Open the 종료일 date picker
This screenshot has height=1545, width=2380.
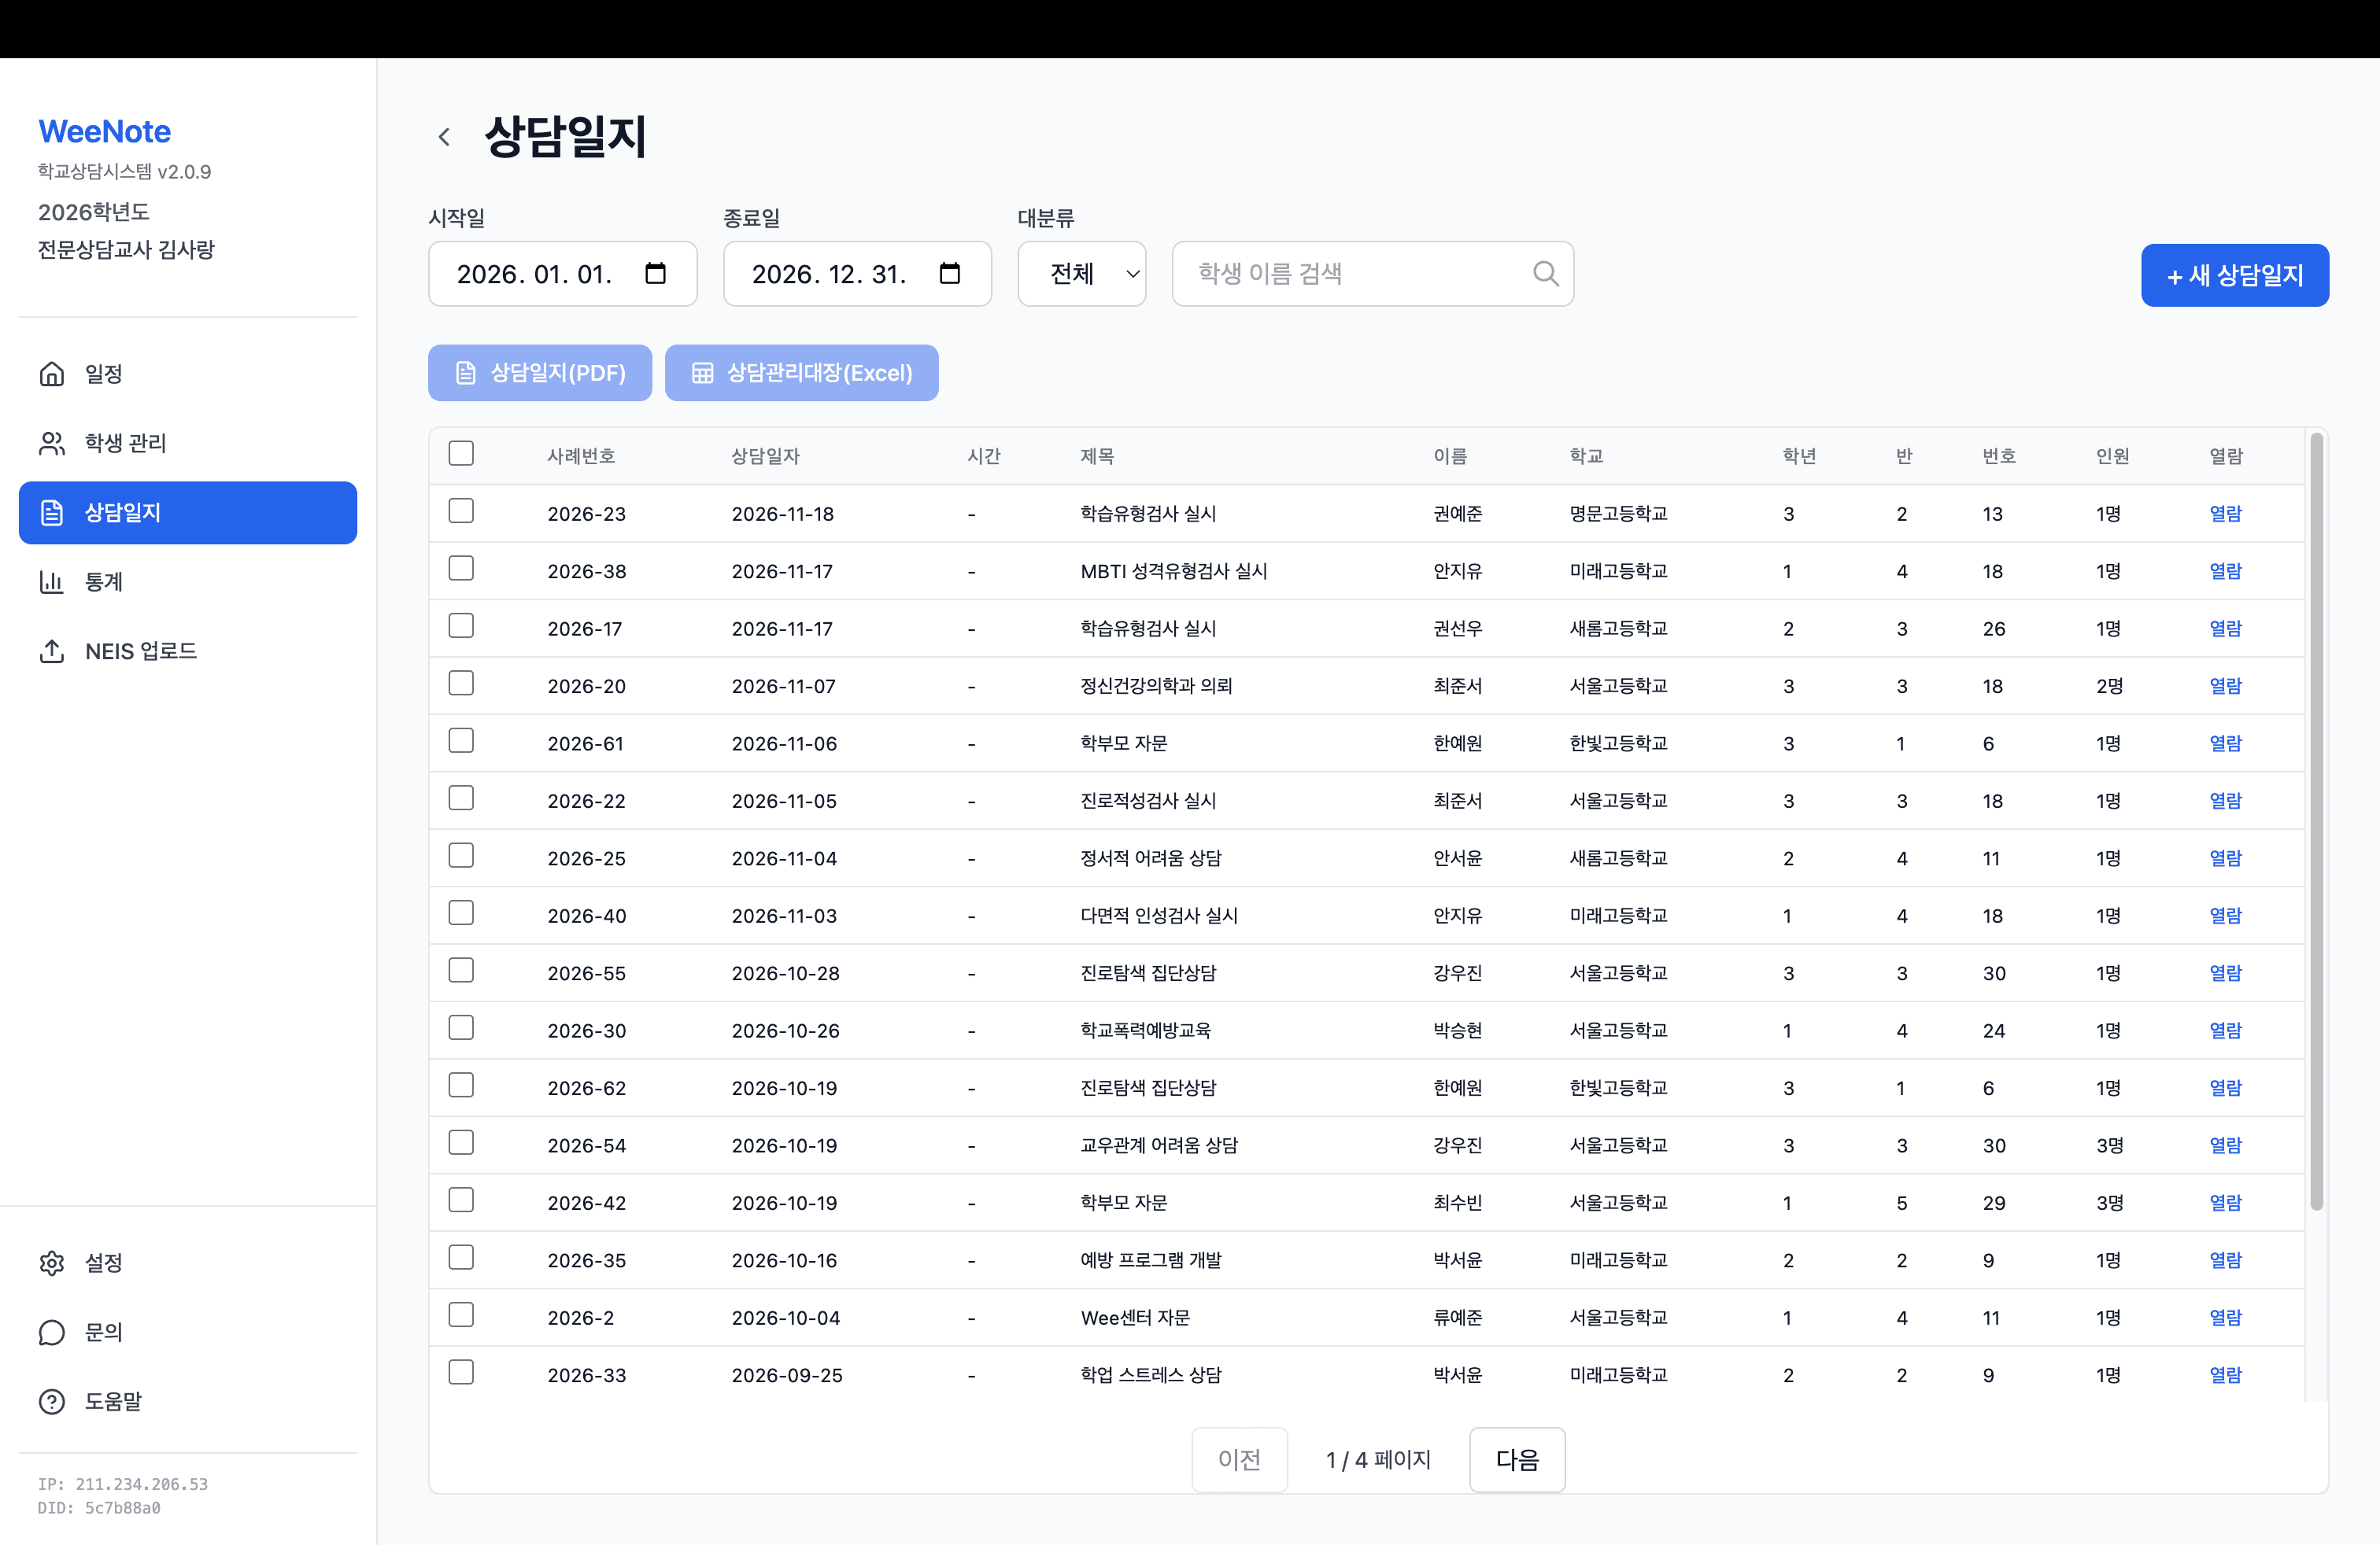949,273
